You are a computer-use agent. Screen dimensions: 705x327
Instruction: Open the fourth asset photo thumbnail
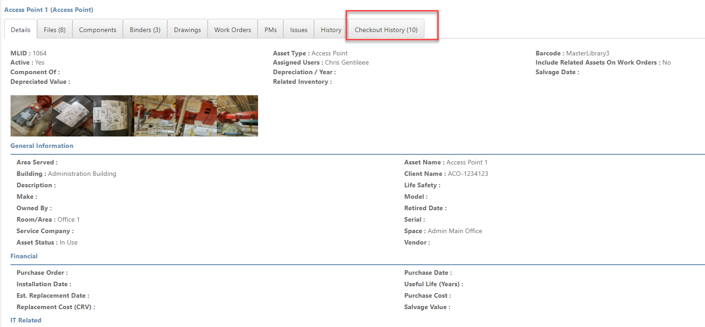click(155, 116)
